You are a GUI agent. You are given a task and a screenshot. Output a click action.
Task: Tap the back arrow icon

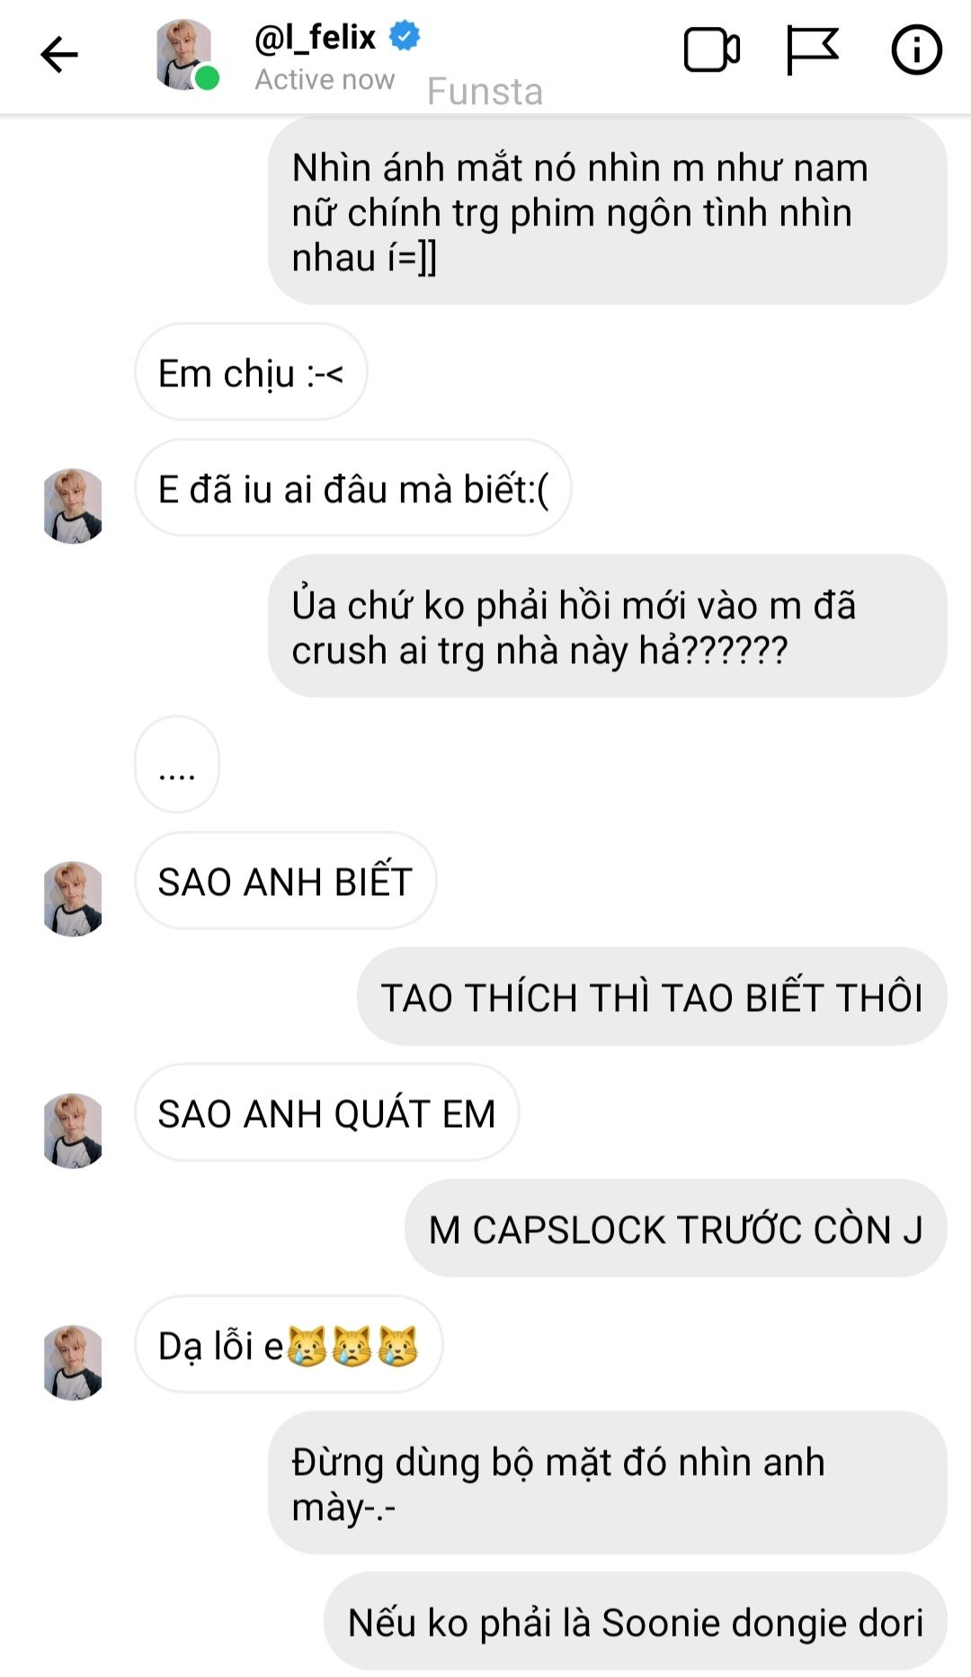point(59,55)
